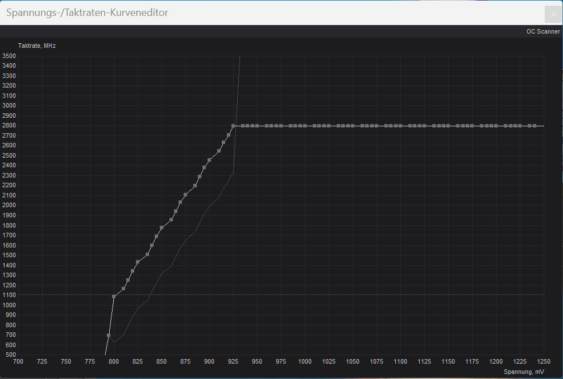Image resolution: width=563 pixels, height=379 pixels.
Task: Select the curve point at 845 mV near 1690 MHz
Action: point(156,236)
